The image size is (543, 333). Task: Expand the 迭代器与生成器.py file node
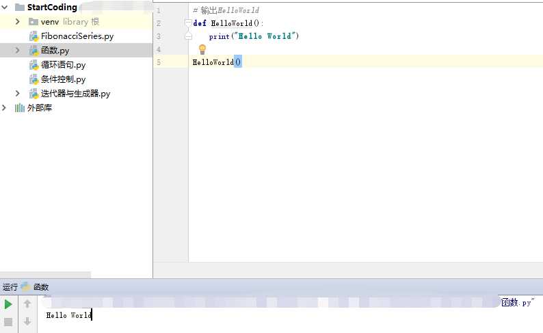click(17, 94)
